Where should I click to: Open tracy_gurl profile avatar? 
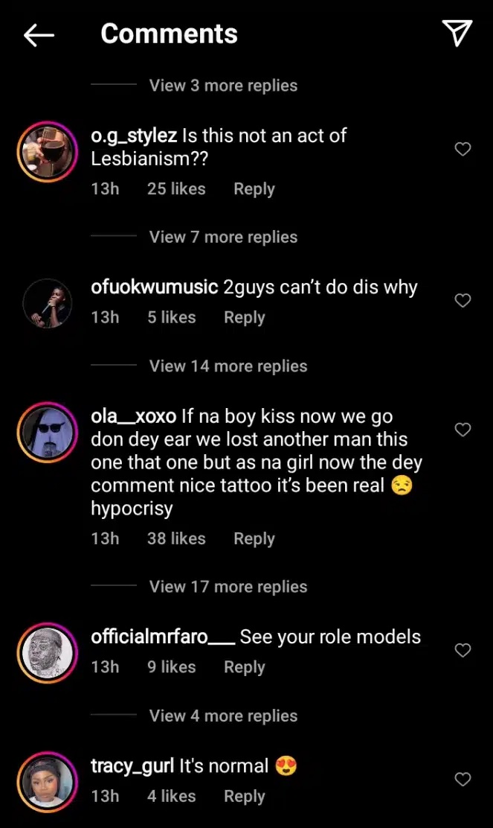47,782
